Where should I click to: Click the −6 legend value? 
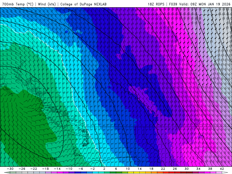[x=81, y=169]
